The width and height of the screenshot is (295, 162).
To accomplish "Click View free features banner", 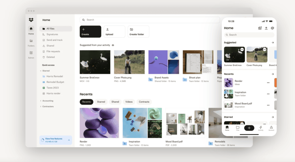I will pyautogui.click(x=56, y=140).
